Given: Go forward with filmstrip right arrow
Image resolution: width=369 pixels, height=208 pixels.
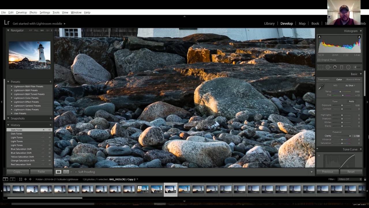Looking at the screenshot, I should point(30,179).
